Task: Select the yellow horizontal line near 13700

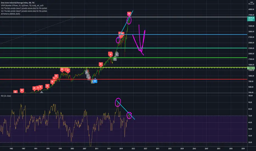Action: coord(124,67)
